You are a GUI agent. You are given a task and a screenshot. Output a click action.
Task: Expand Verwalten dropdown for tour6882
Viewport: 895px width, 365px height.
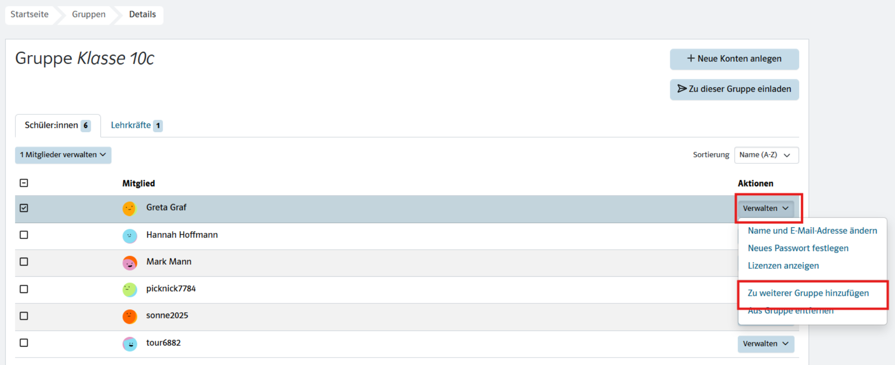tap(766, 344)
